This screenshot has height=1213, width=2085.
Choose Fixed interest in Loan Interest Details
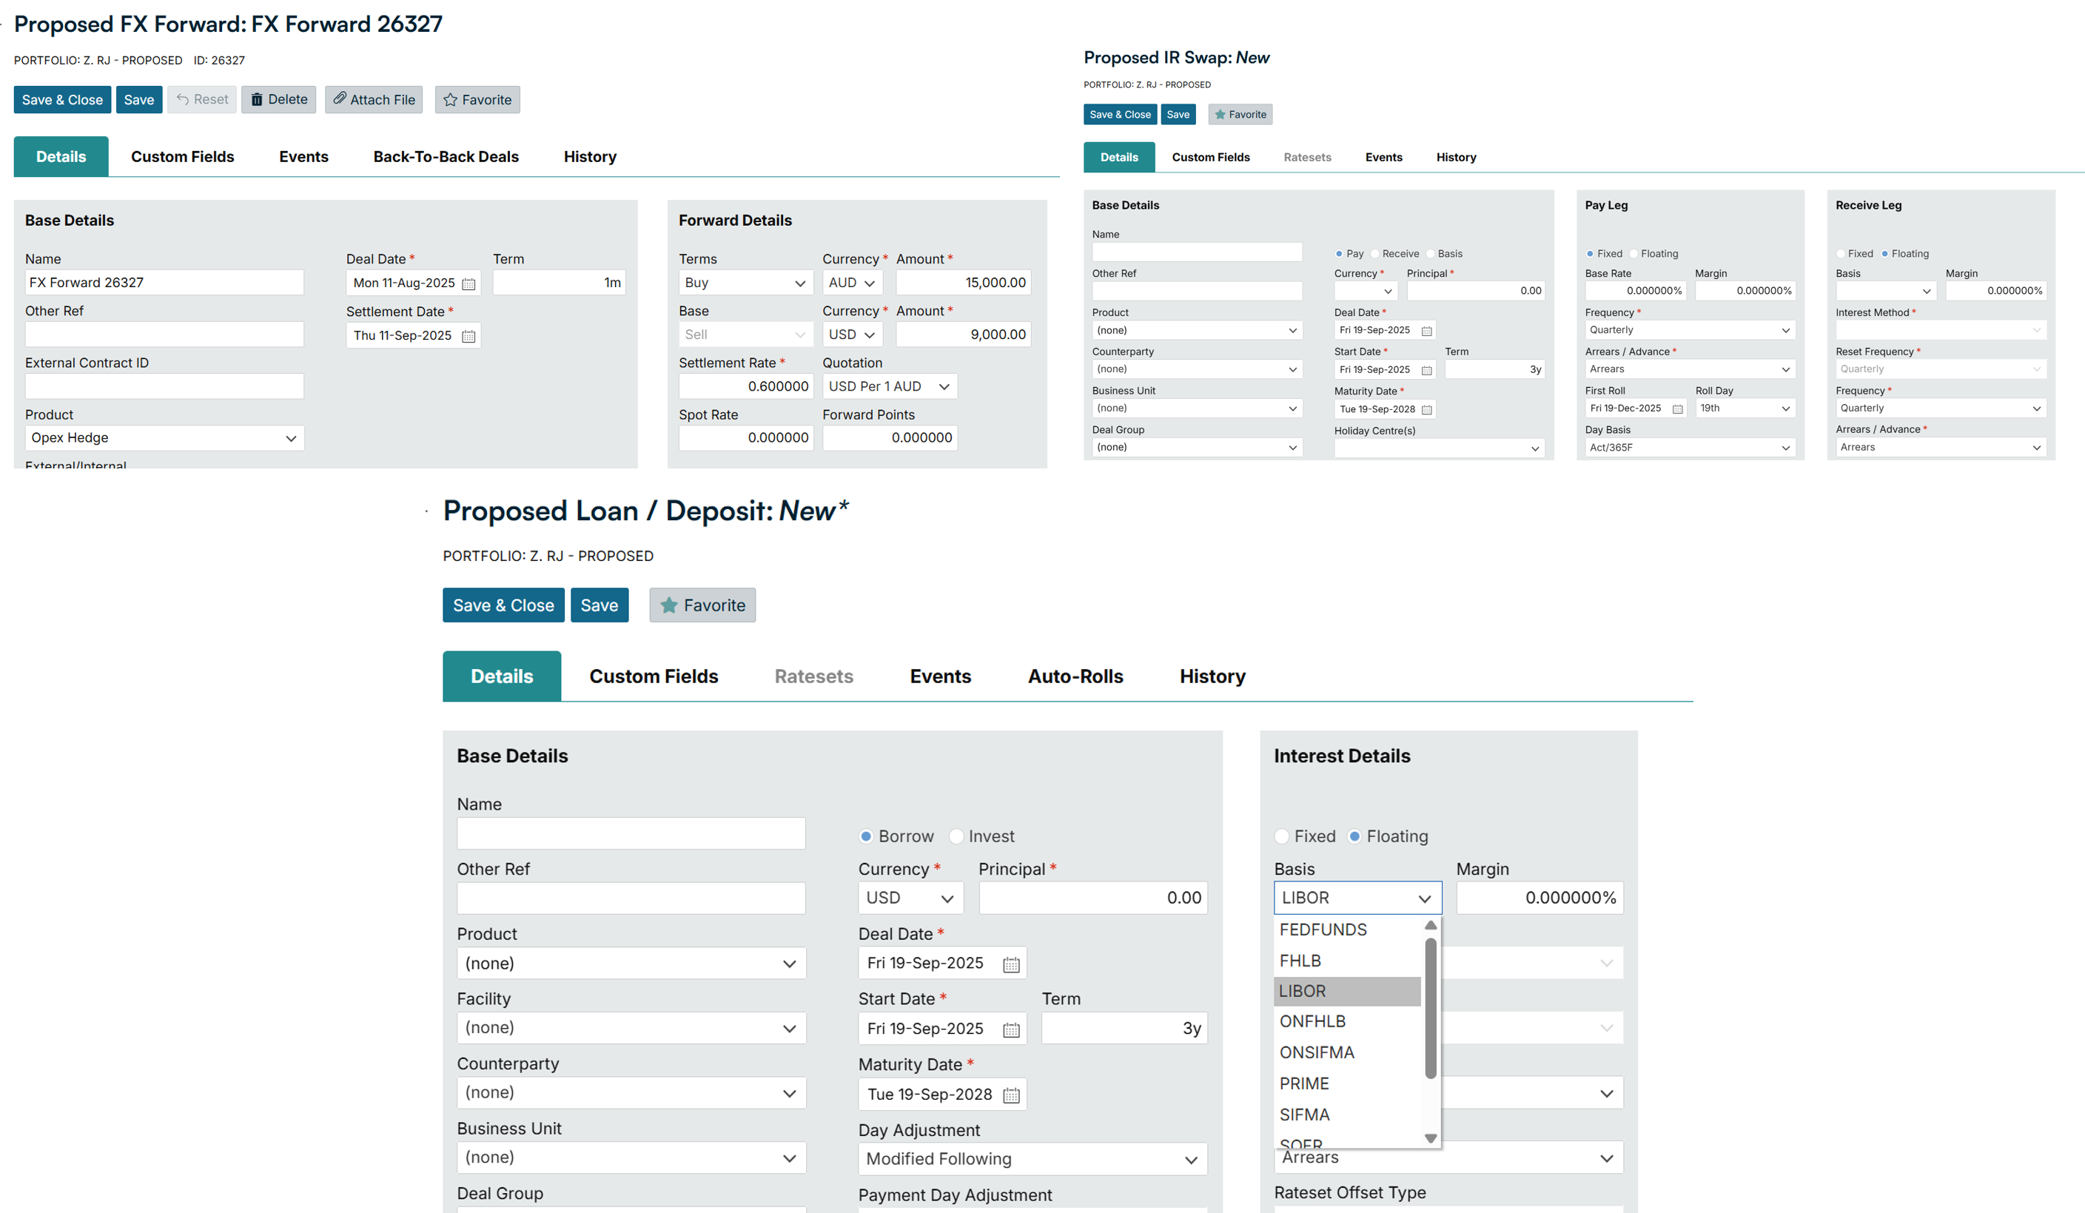pos(1282,836)
